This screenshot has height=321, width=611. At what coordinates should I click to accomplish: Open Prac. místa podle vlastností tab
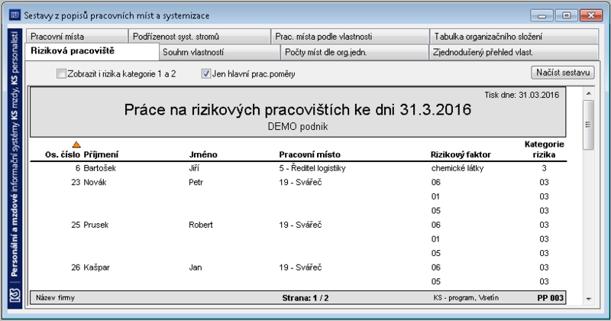point(351,36)
